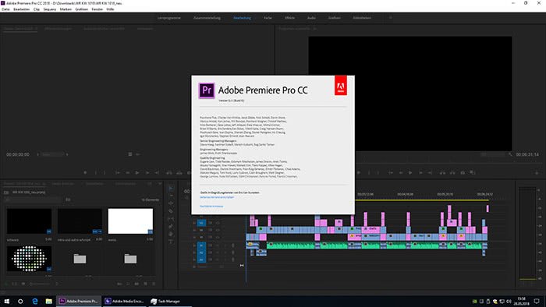Select the white 'weiss' thumbnail
This screenshot has width=546, height=307.
tap(130, 221)
